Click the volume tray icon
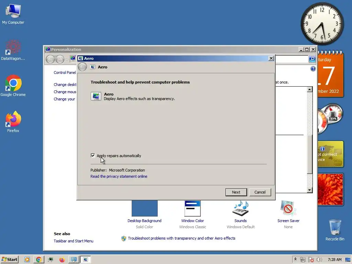Image resolution: width=352 pixels, height=264 pixels. (319, 260)
